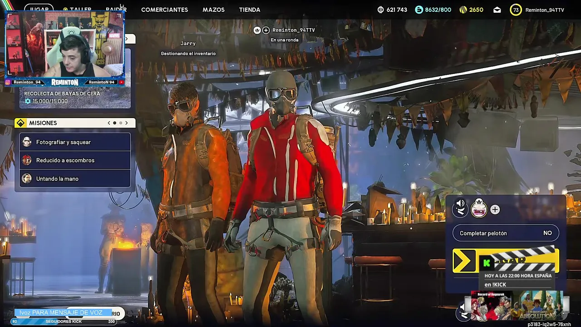
Task: Open the Untando la mano mission
Action: click(75, 178)
